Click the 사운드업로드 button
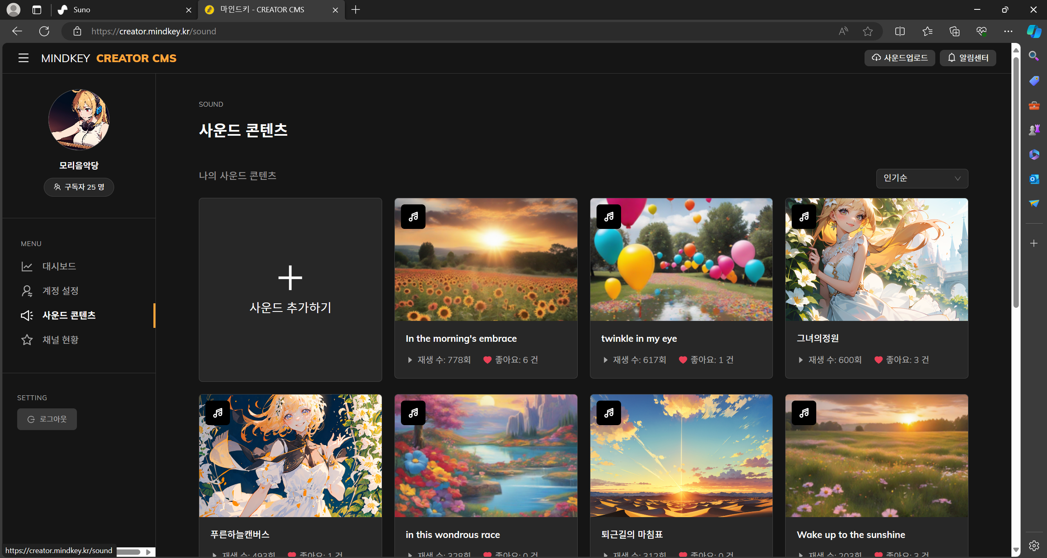Screen dimensions: 1047x558 point(899,58)
